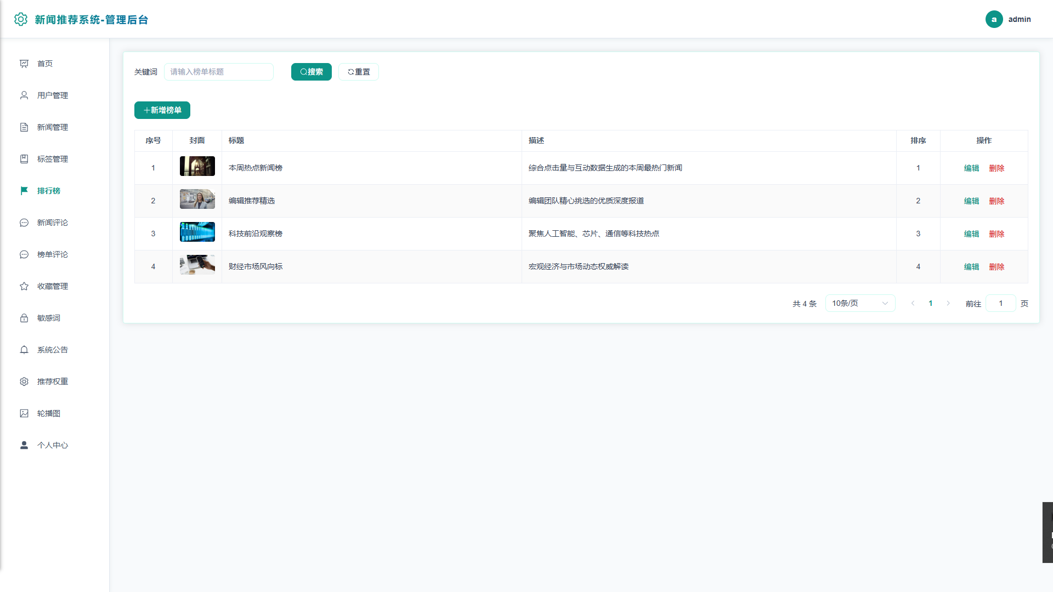Edit the 科技前沿观察榜 row

point(971,234)
